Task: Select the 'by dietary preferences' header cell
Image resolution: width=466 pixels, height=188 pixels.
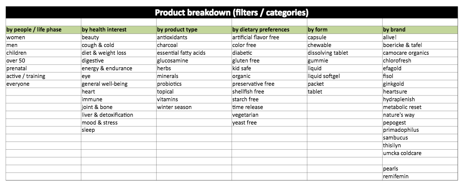Action: pyautogui.click(x=269, y=30)
